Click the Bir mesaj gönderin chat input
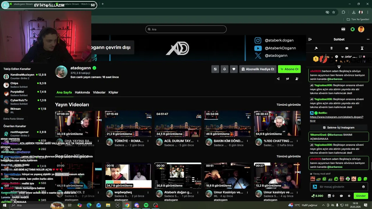The image size is (372, 209). (339, 187)
